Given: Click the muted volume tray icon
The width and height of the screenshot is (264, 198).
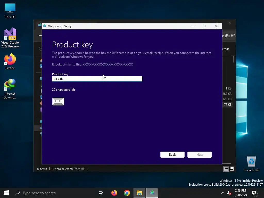Looking at the screenshot, I should tap(229, 193).
